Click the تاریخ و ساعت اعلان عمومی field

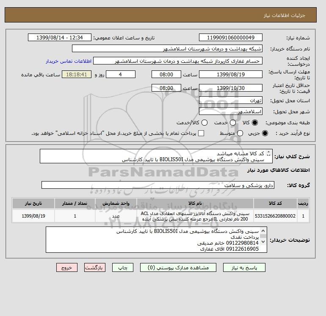[x=60, y=37]
